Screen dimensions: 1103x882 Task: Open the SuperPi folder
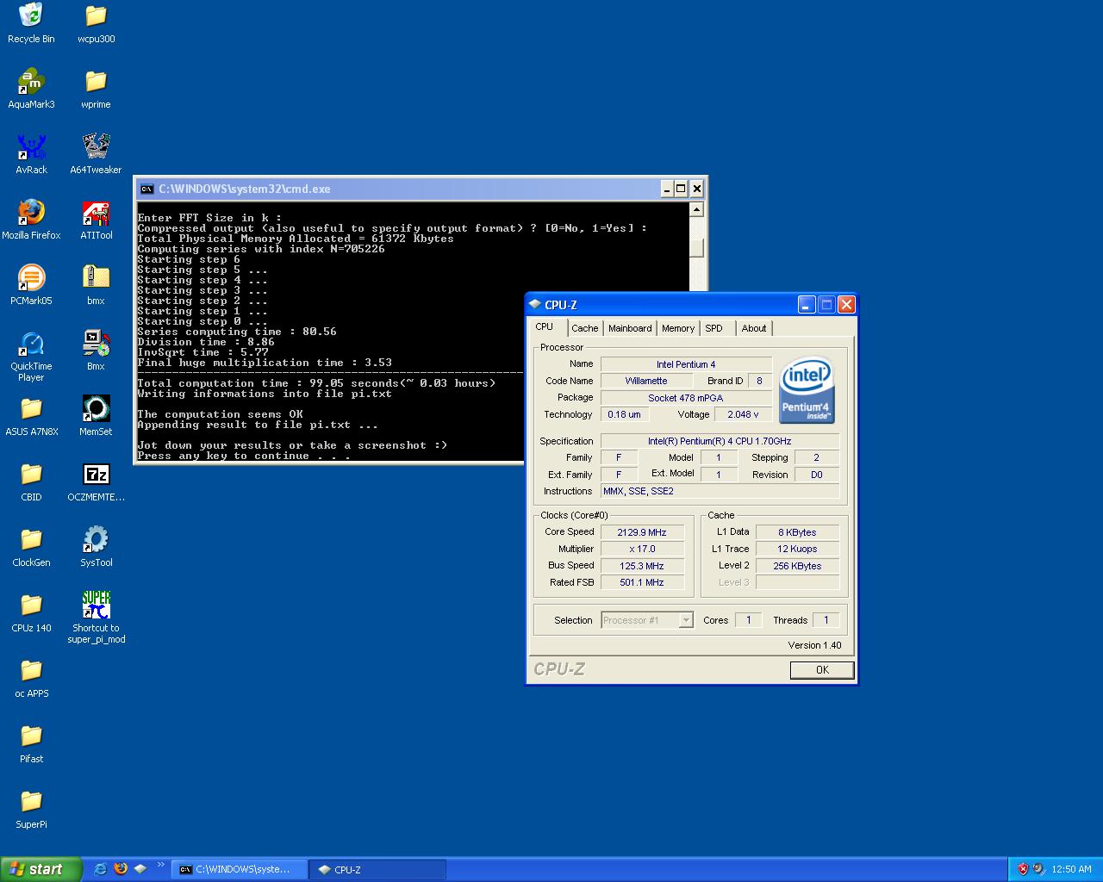coord(31,809)
